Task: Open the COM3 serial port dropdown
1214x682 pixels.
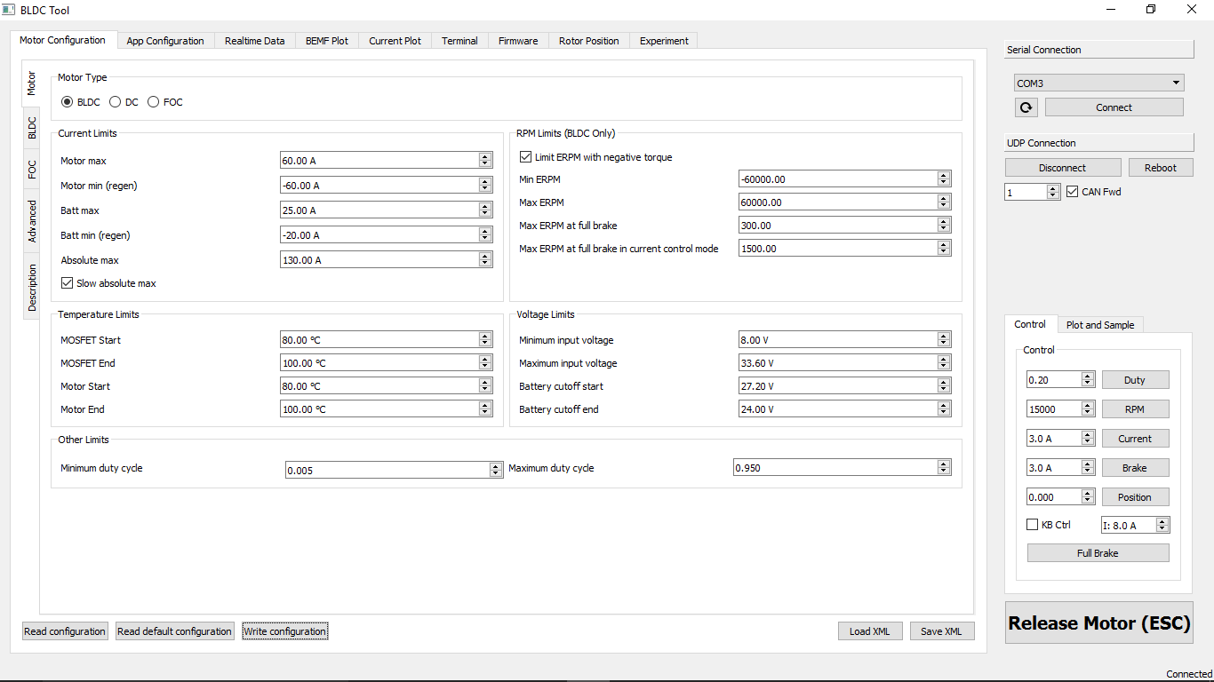Action: coord(1099,83)
